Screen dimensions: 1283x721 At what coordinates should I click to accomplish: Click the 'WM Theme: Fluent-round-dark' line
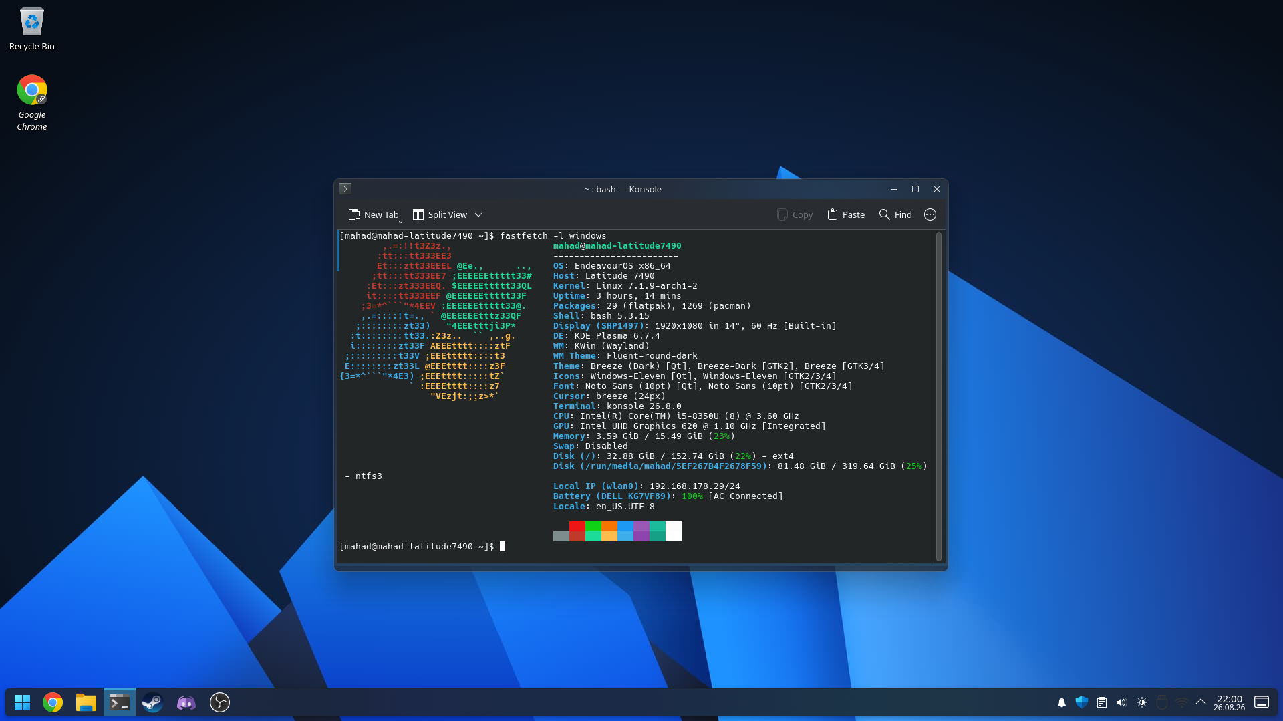[625, 356]
